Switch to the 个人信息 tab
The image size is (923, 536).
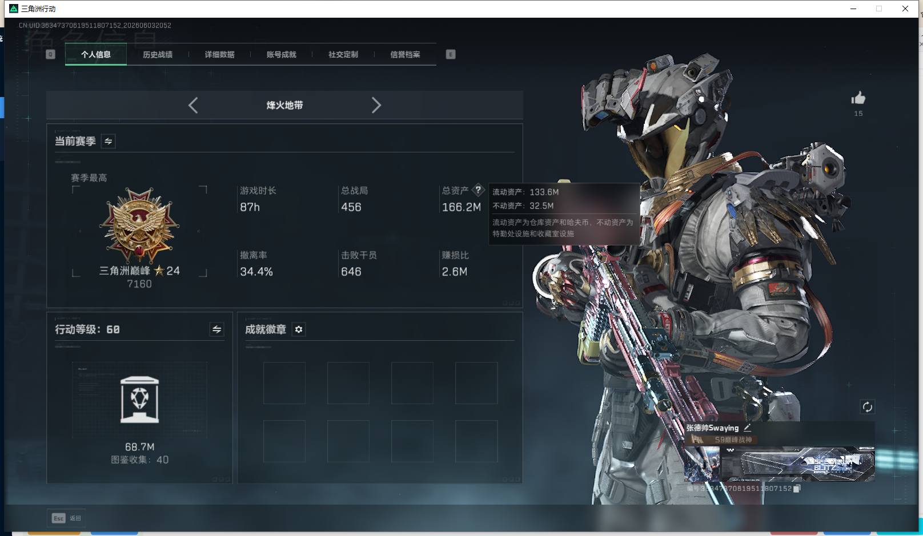coord(96,54)
